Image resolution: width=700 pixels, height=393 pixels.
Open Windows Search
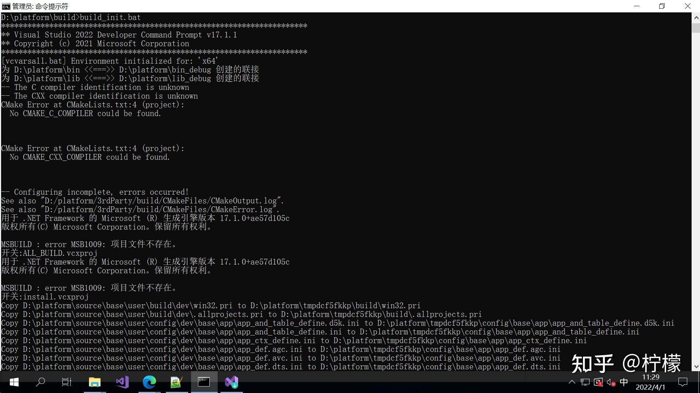40,382
